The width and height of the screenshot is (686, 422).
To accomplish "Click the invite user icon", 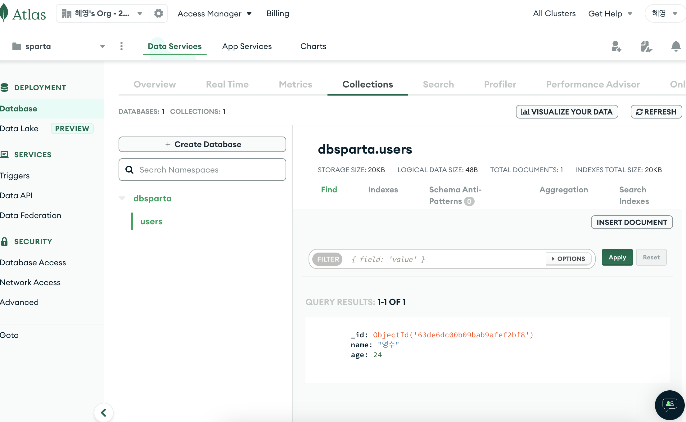I will click(616, 47).
